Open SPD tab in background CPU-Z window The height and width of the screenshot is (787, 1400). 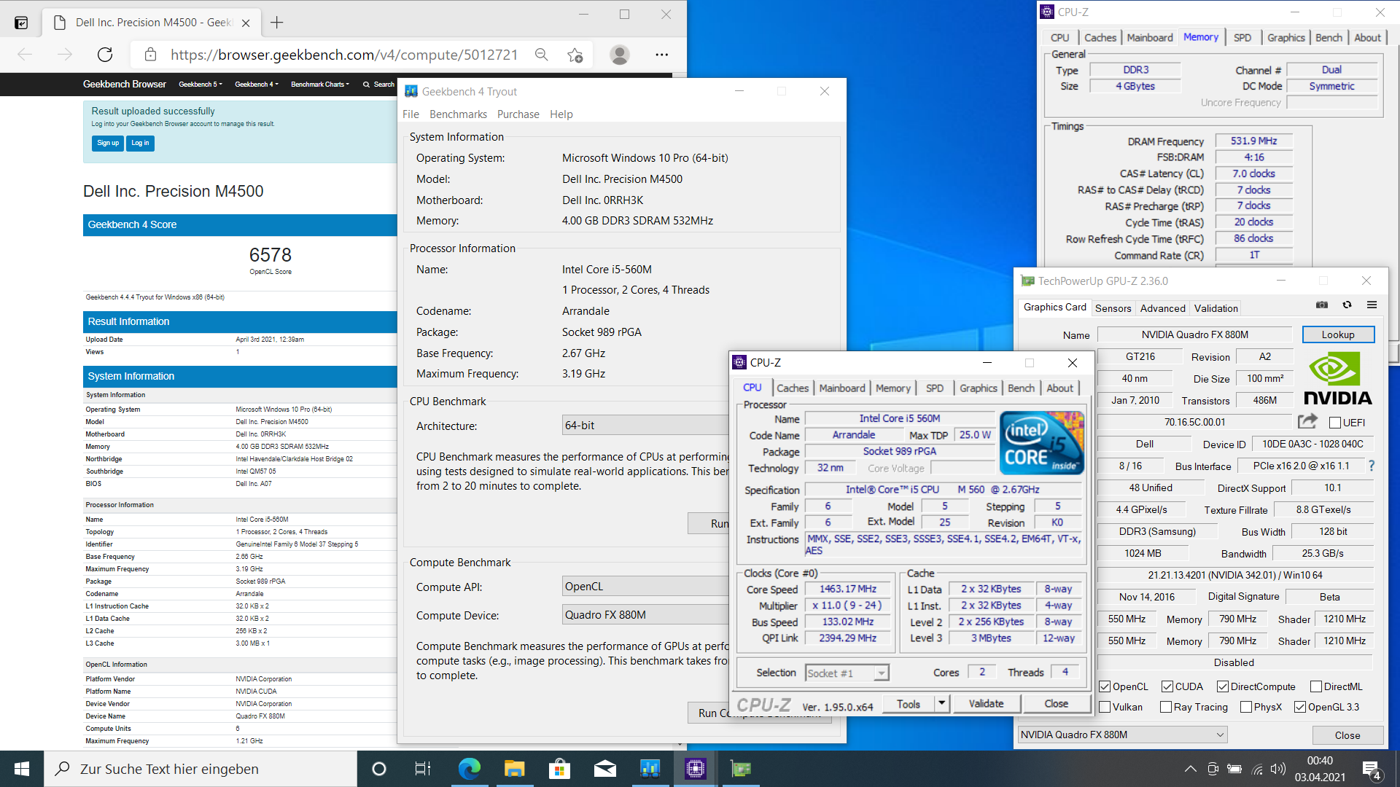(x=1242, y=38)
